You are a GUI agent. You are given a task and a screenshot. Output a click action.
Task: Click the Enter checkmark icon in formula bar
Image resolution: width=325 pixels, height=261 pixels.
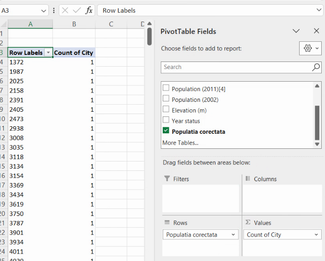coord(77,10)
